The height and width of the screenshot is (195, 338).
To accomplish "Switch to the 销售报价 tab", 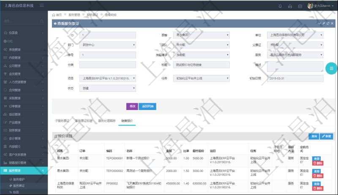I will point(127,121).
